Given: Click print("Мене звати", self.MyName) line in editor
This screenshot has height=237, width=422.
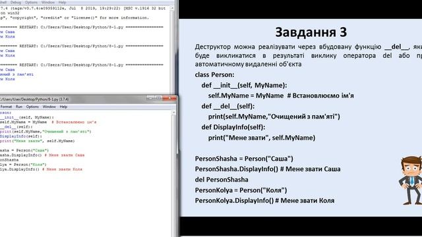Looking at the screenshot, I should point(38,141).
